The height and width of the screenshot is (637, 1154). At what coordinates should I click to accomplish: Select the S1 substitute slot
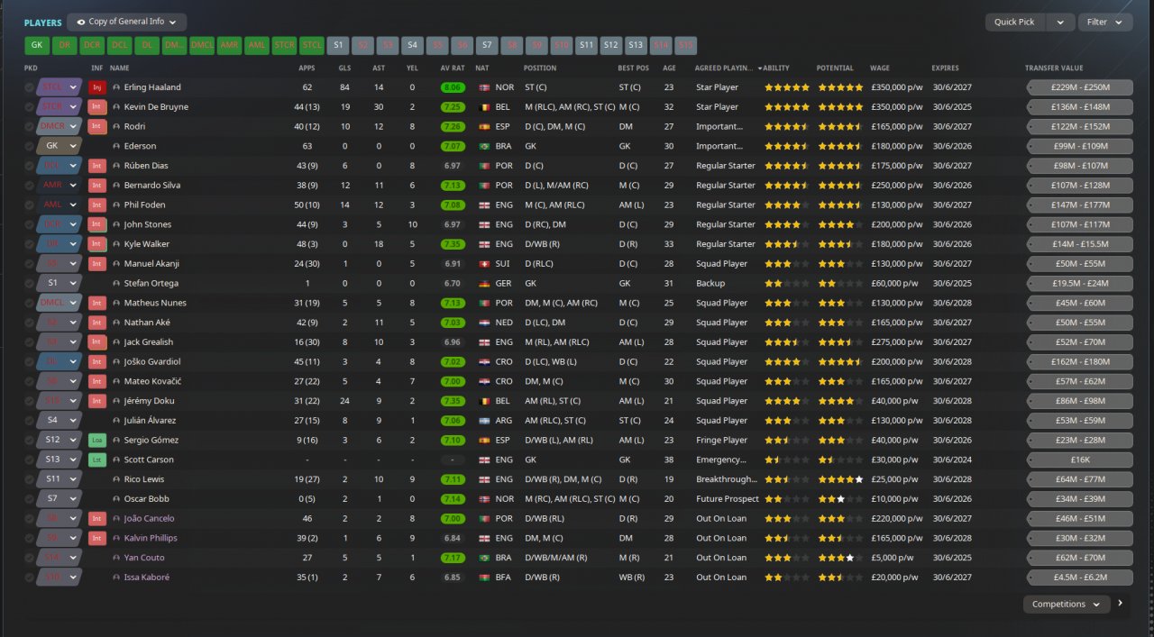click(x=339, y=45)
